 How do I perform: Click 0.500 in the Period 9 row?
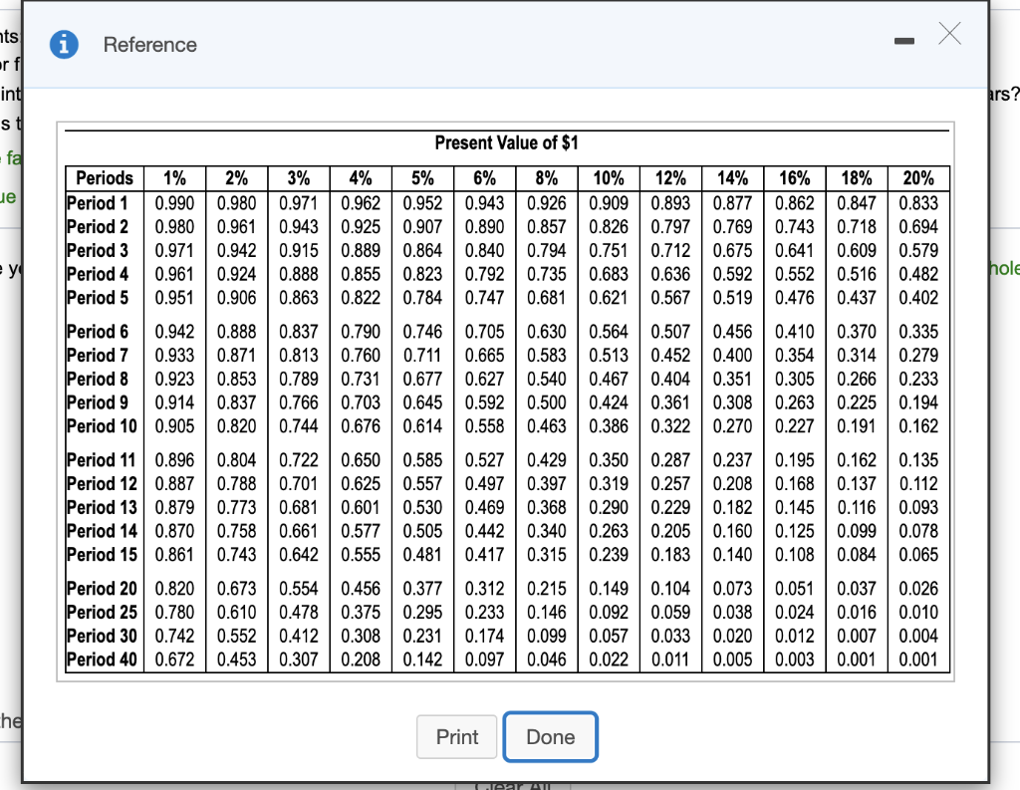click(x=547, y=402)
